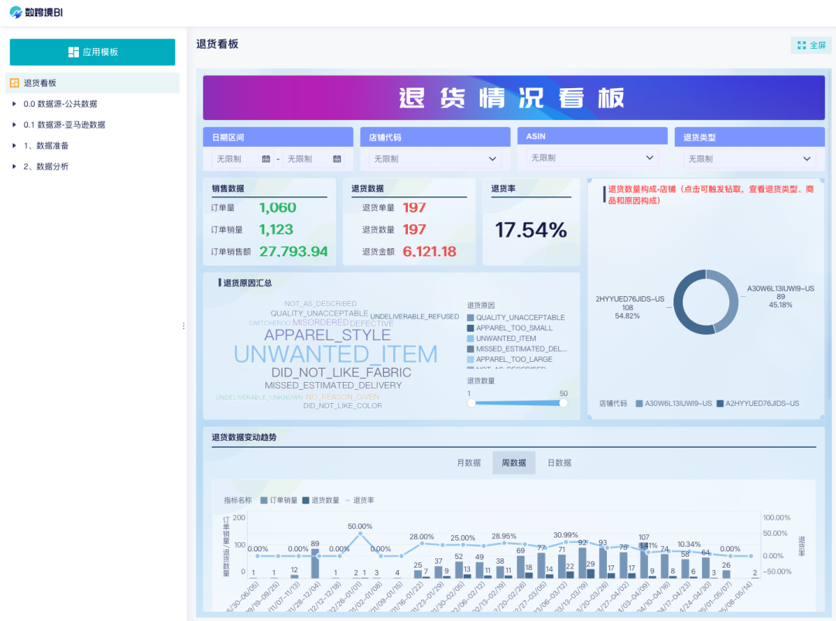Click the 退货金额 value 6,121.18
Viewport: 836px width, 621px height.
pyautogui.click(x=429, y=251)
